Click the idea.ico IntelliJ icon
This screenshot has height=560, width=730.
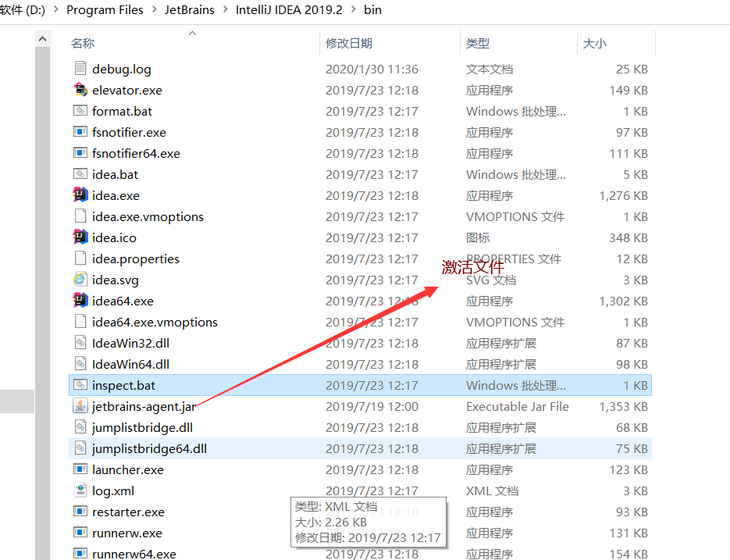pos(80,237)
